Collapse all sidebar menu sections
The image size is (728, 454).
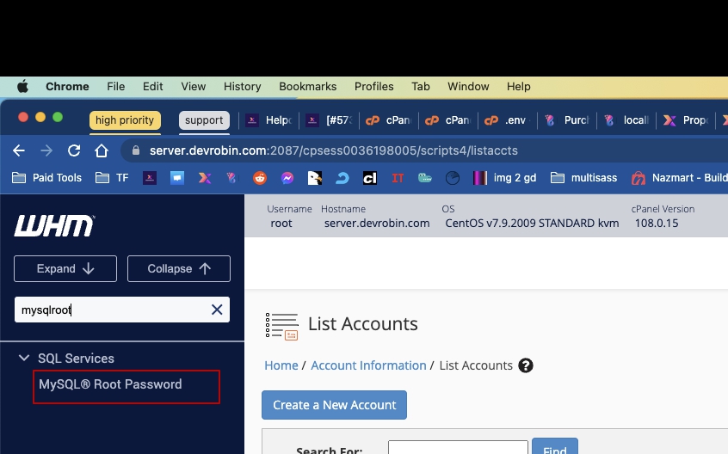[179, 268]
